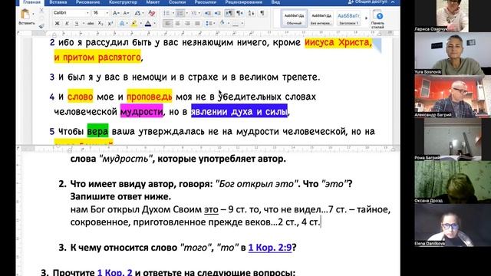Click the Format Painter brush icon
Screen dimensions: 491x276
click(41, 26)
